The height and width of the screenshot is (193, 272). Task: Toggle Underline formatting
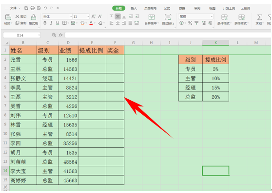[x=58, y=23]
